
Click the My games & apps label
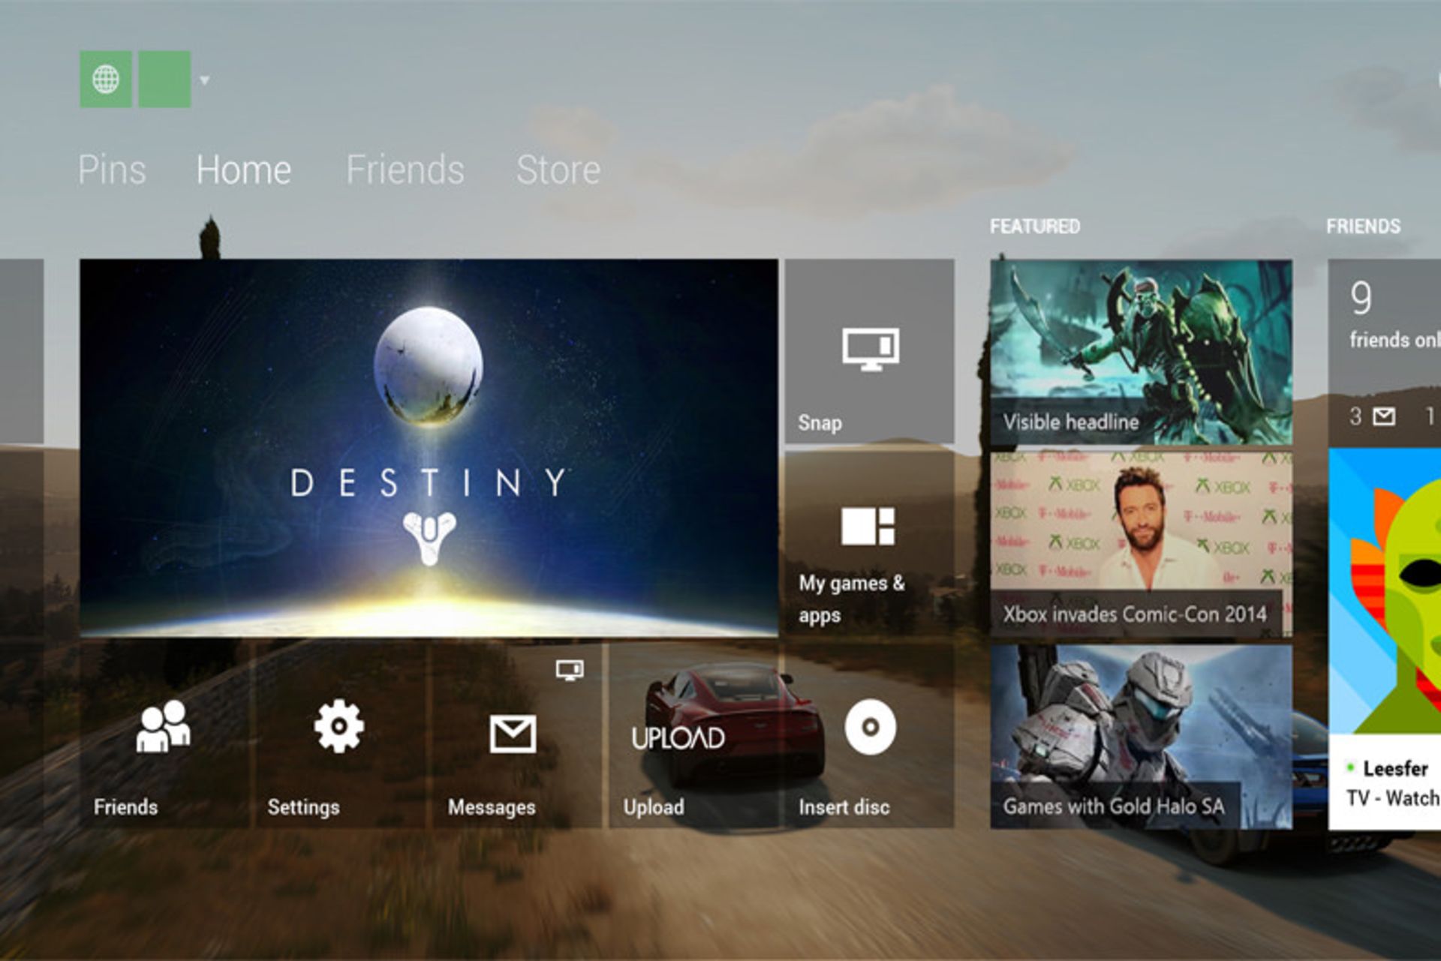pyautogui.click(x=852, y=599)
